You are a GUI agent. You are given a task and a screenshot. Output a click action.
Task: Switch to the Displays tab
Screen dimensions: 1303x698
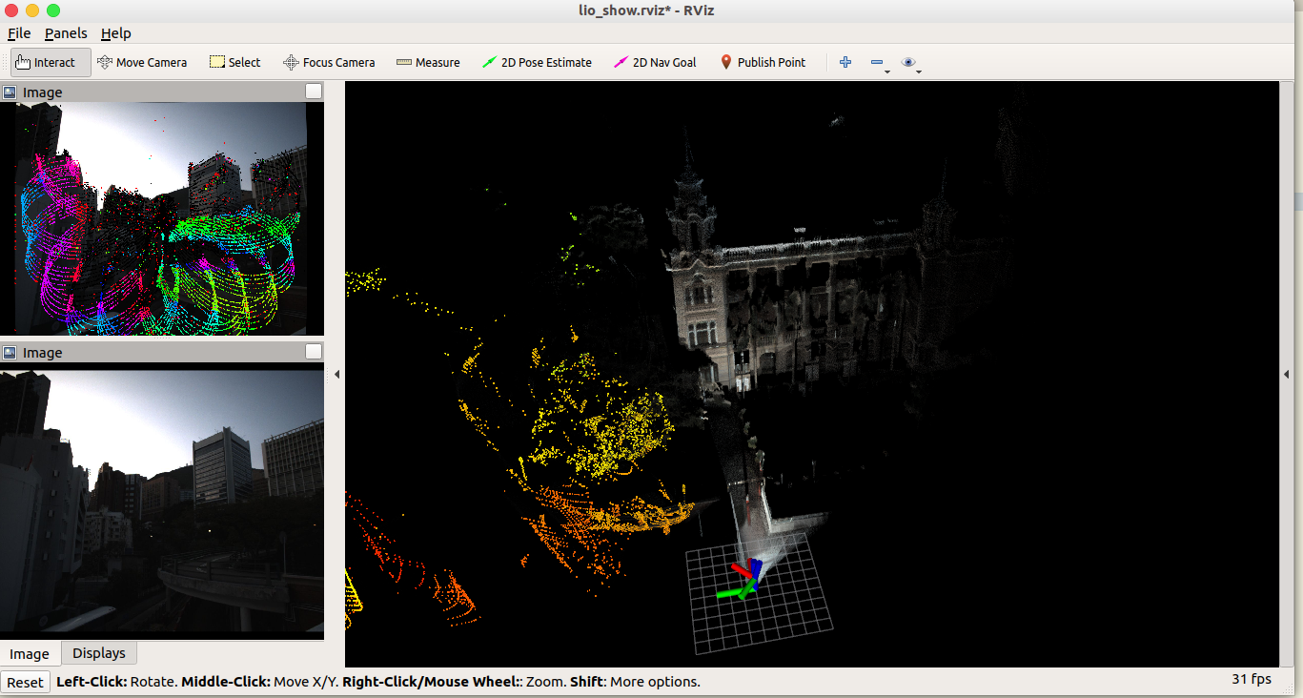(x=99, y=653)
